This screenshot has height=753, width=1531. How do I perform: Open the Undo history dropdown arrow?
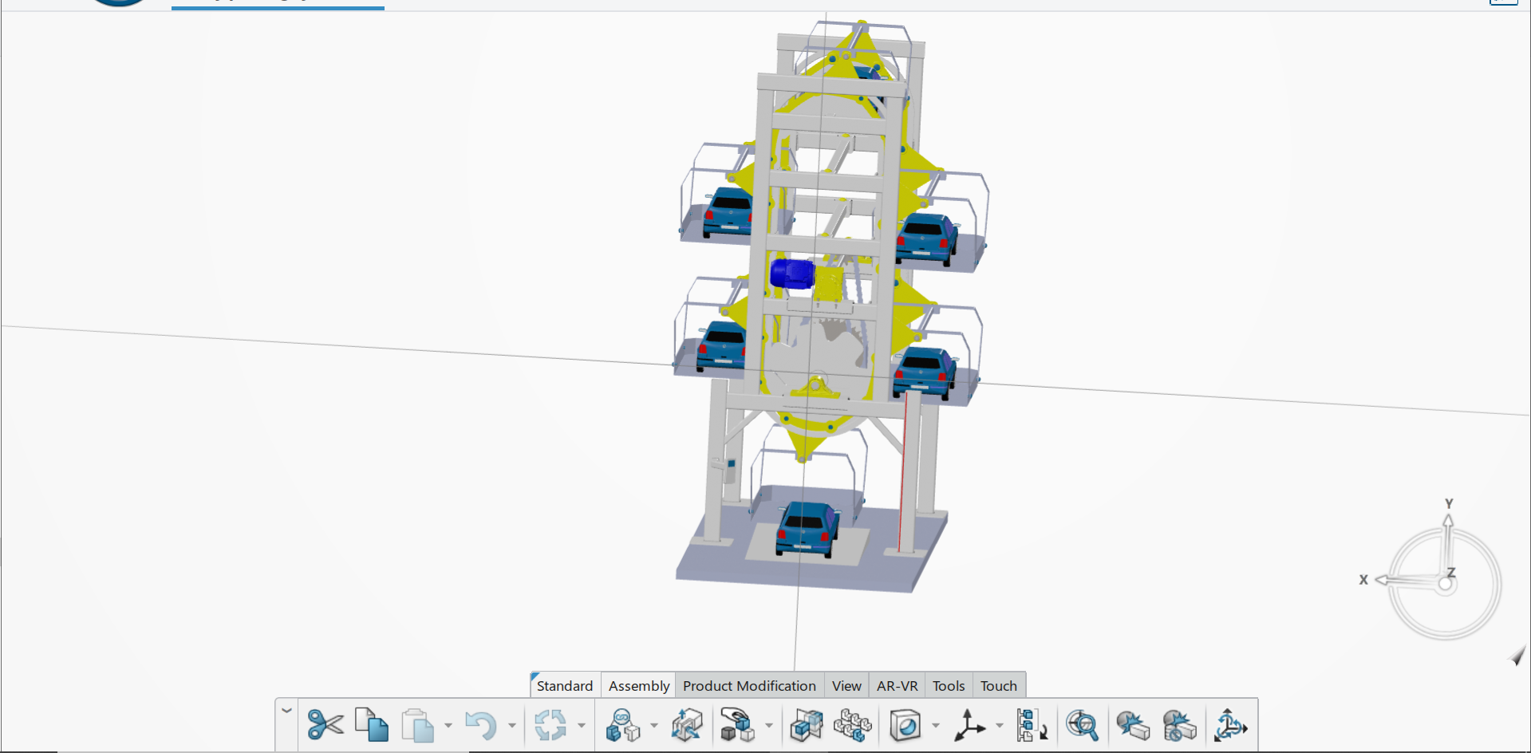point(511,726)
